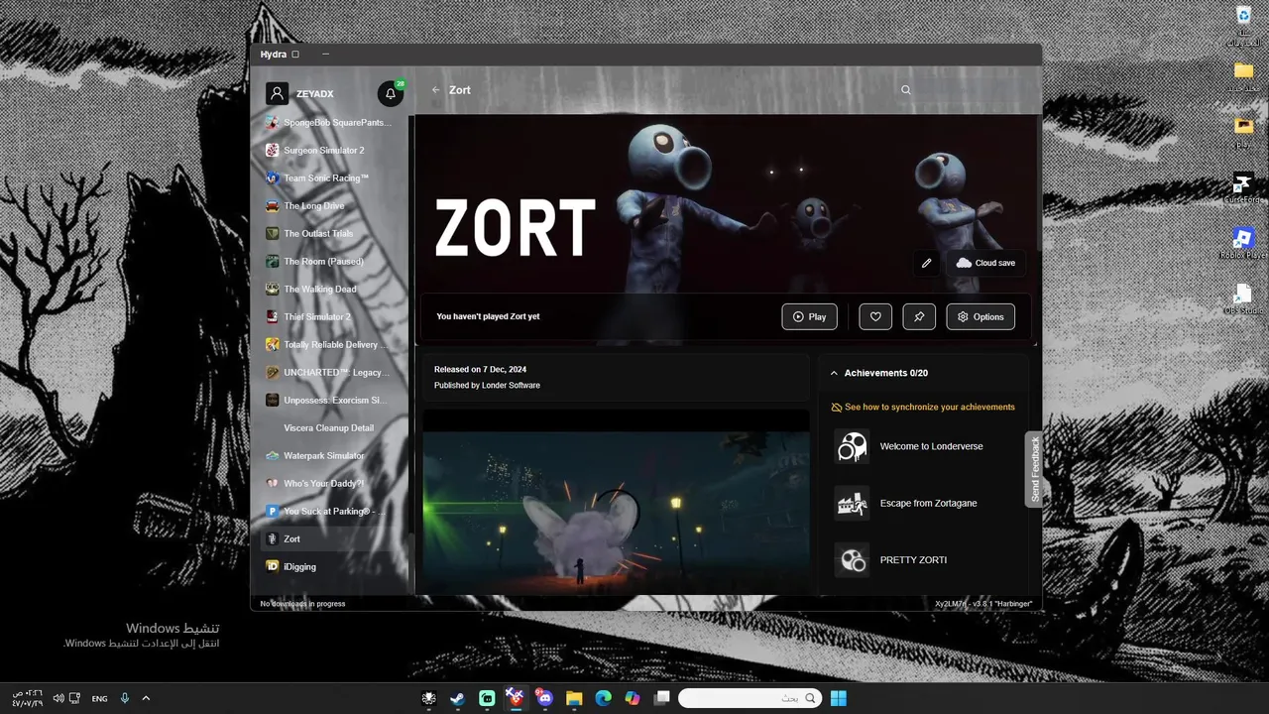Open You Suck at Parking in sidebar
This screenshot has width=1269, height=714.
(x=331, y=511)
